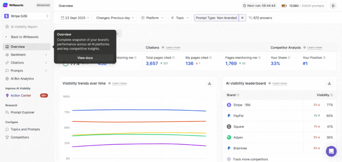The height and width of the screenshot is (162, 342).
Task: Open Prompt Explorer in the sidebar
Action: pos(22,113)
